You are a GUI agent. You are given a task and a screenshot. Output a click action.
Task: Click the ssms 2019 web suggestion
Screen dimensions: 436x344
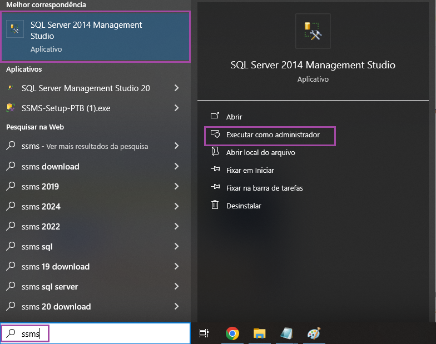(40, 187)
